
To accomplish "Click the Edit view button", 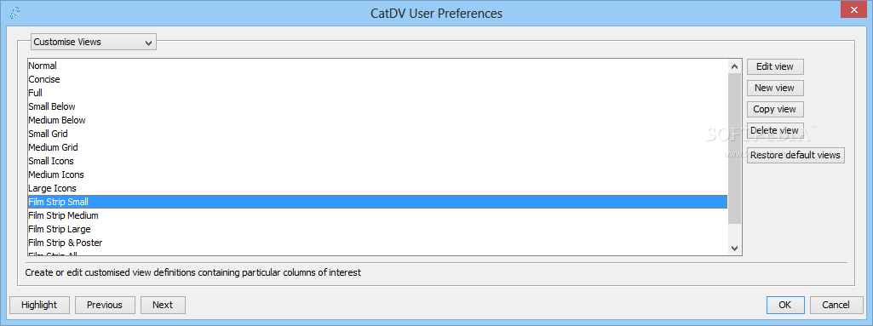I will click(774, 66).
